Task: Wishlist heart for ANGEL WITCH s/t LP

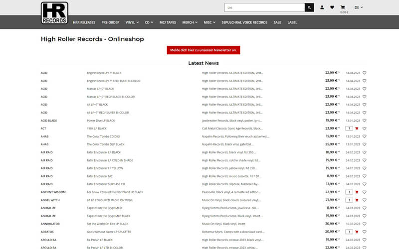Action: pos(365,200)
